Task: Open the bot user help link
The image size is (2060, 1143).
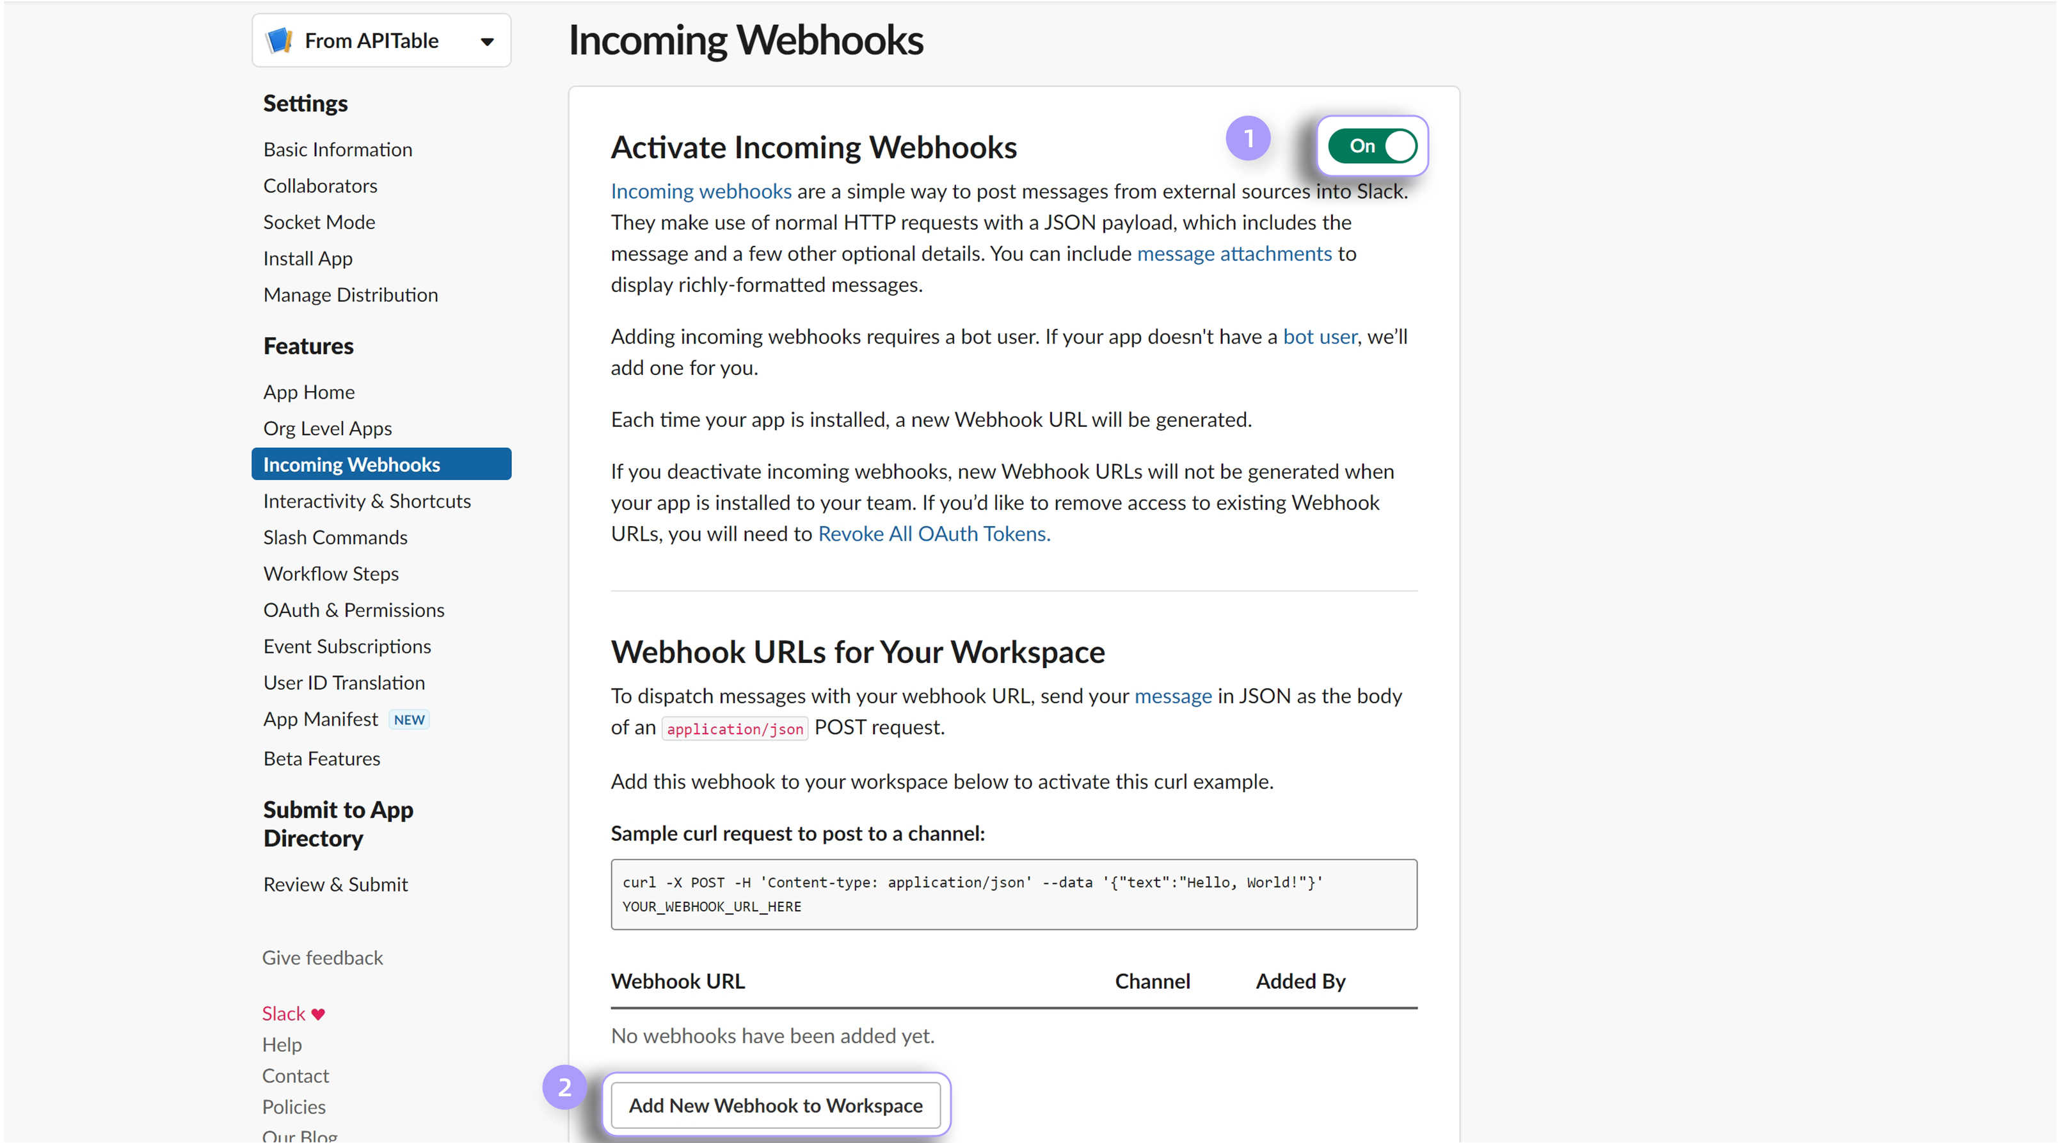Action: (1319, 336)
